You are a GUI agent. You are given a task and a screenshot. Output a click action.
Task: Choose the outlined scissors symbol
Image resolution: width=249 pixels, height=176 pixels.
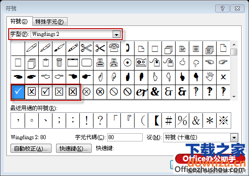(86, 48)
